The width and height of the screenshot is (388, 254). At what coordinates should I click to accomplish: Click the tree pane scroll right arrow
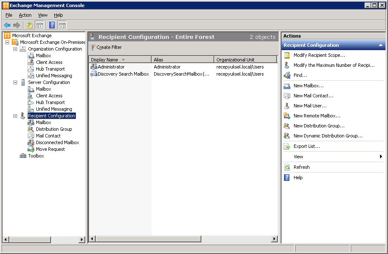[82, 239]
